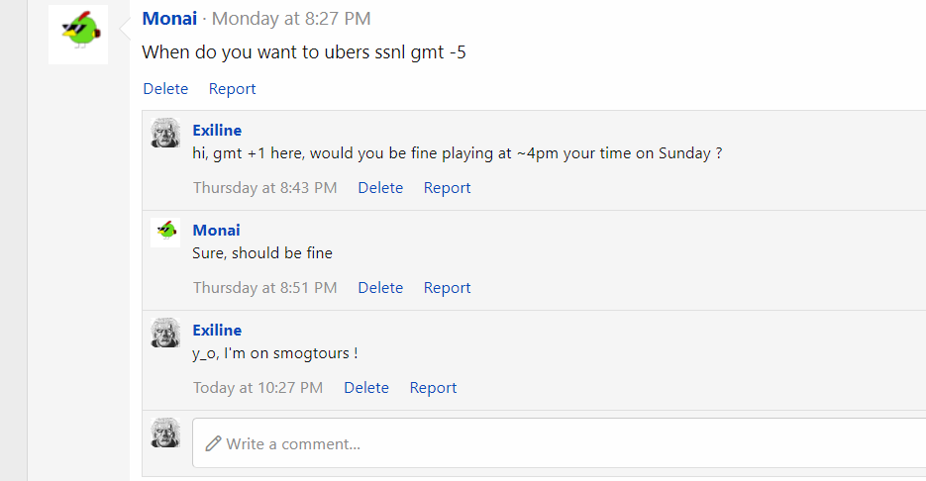The height and width of the screenshot is (481, 926).
Task: Click the 'Monday at 8:27 PM' timestamp
Action: click(x=291, y=18)
